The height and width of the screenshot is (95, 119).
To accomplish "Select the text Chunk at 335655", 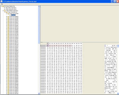I will 14,71.
